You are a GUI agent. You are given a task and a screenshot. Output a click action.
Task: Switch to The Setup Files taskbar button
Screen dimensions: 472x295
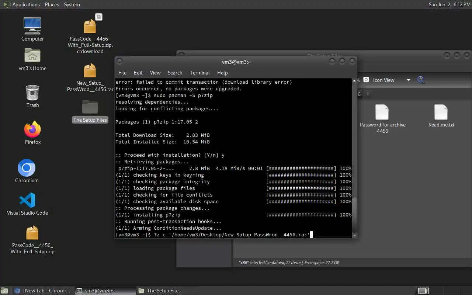[x=167, y=291]
